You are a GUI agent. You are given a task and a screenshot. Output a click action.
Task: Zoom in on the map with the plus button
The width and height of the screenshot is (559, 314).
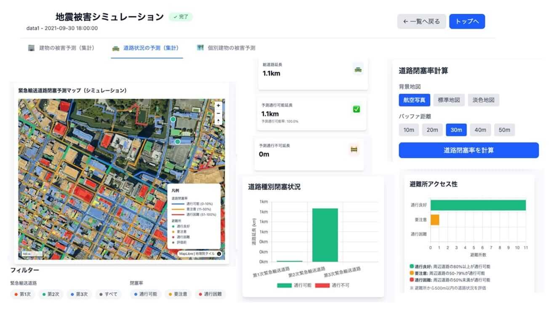click(x=218, y=106)
